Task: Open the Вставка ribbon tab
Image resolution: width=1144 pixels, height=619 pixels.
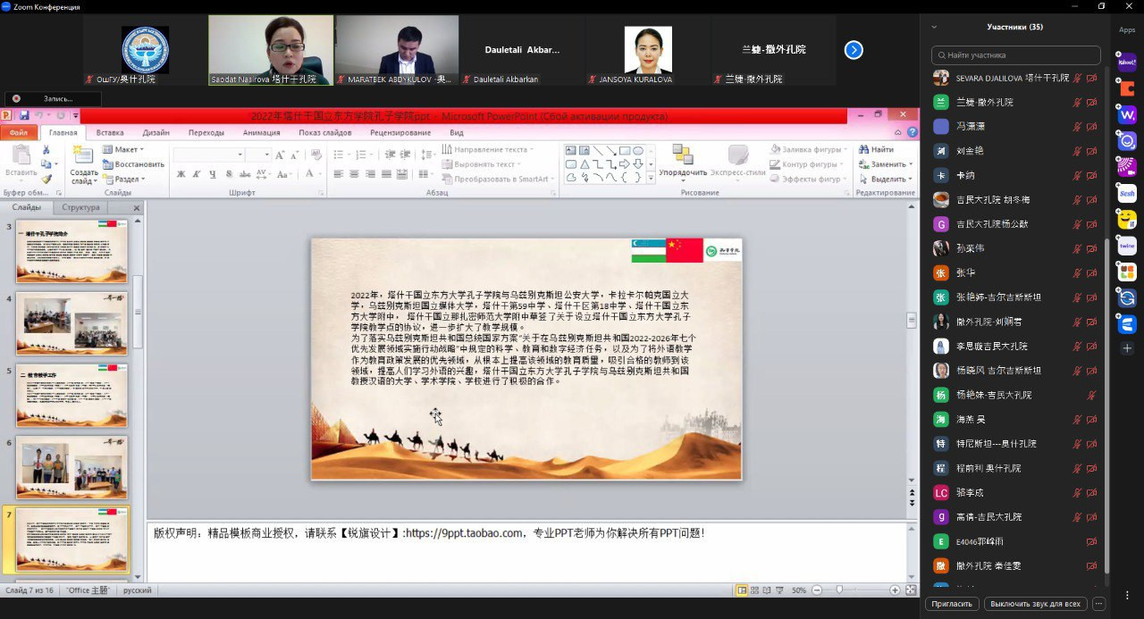Action: (110, 132)
